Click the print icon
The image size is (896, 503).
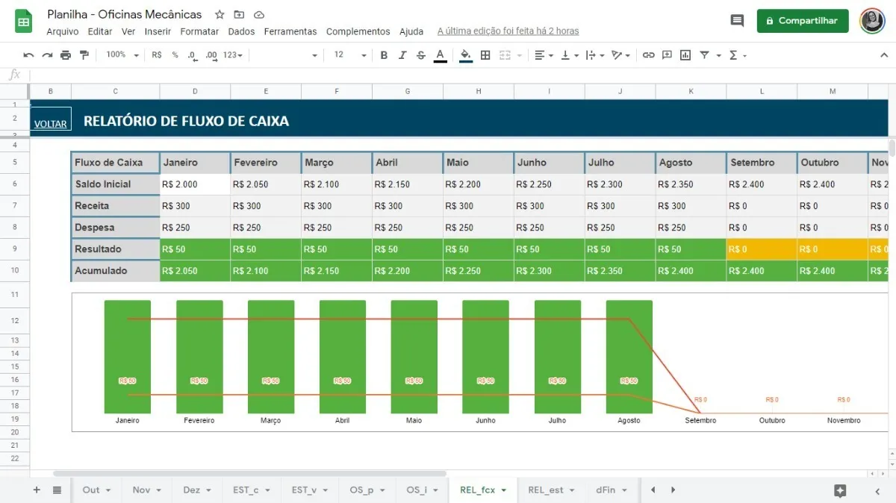[66, 55]
